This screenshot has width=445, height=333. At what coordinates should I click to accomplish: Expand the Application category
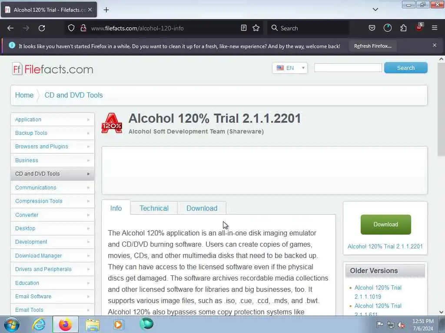pos(53,120)
